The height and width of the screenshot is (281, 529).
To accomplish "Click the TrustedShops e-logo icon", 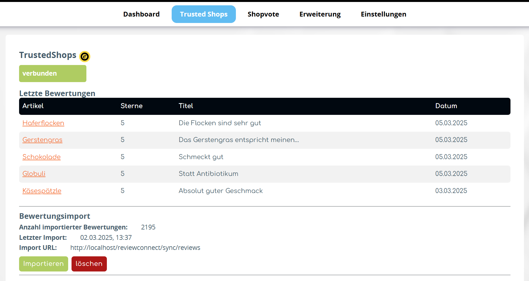I will [85, 57].
